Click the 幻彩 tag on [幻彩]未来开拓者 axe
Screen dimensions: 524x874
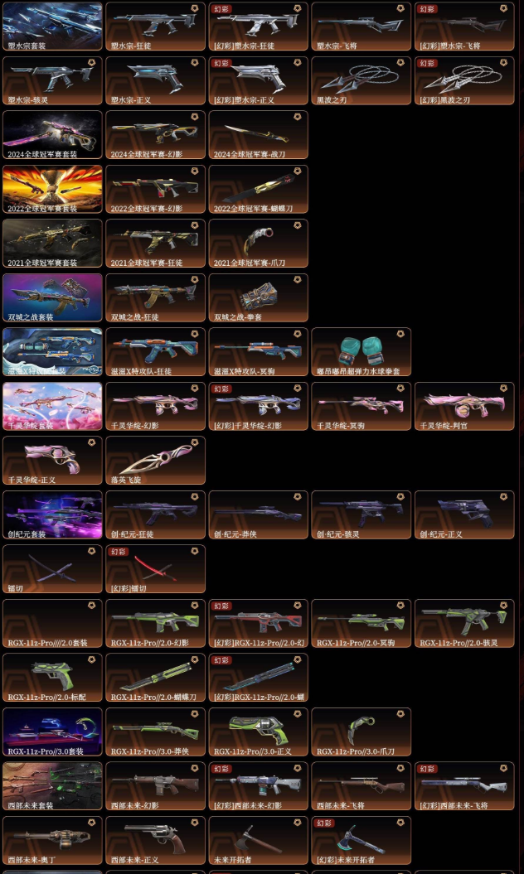pyautogui.click(x=325, y=823)
